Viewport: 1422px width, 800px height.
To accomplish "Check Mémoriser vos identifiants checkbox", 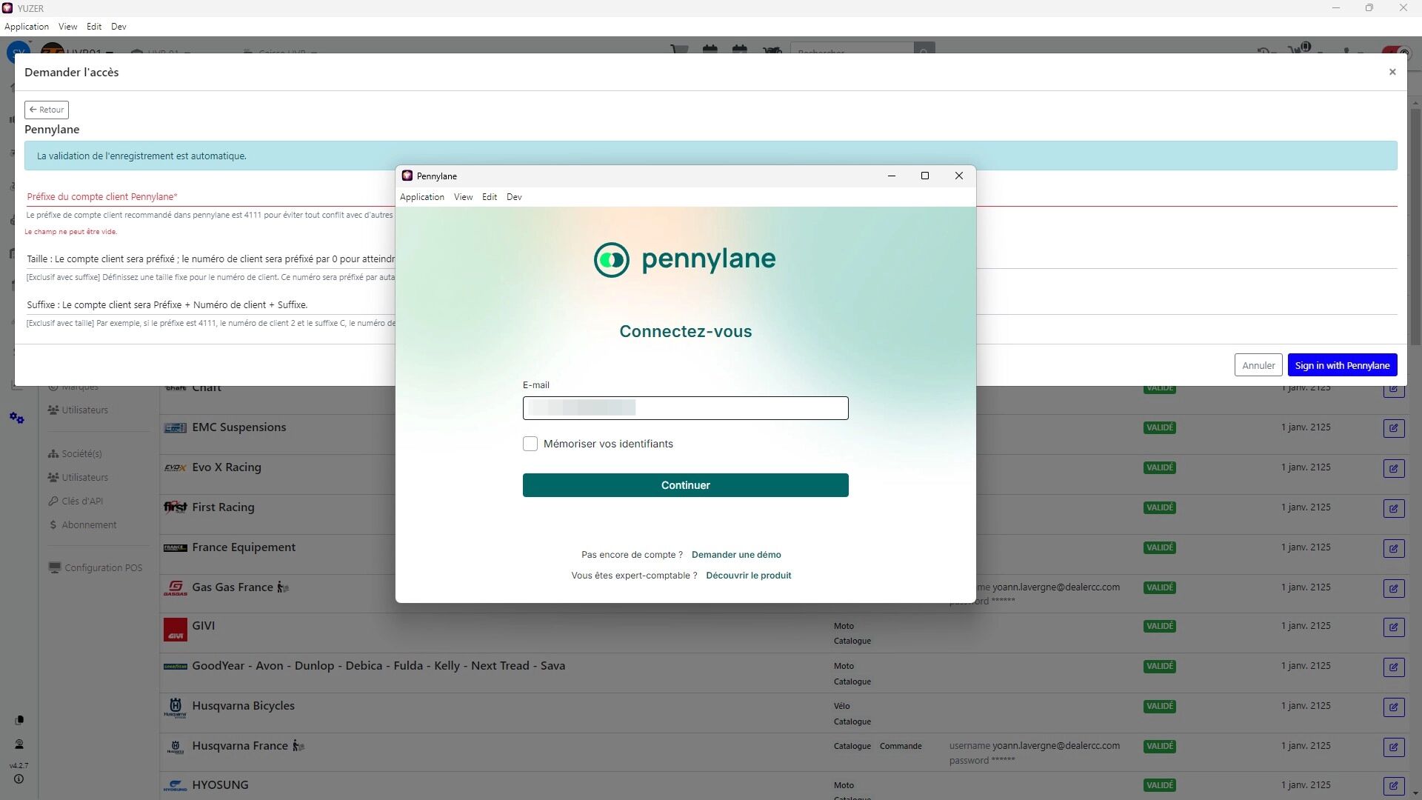I will [x=530, y=444].
